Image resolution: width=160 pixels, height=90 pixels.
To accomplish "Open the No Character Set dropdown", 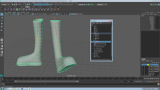I will [150, 81].
